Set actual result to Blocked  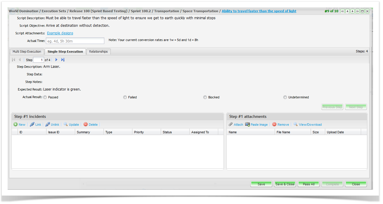(x=205, y=97)
